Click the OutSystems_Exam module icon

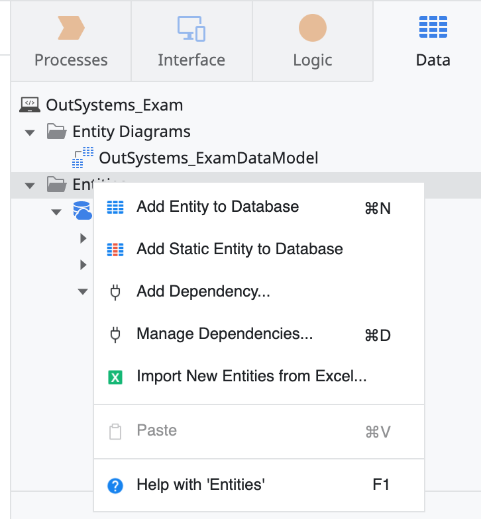(30, 105)
